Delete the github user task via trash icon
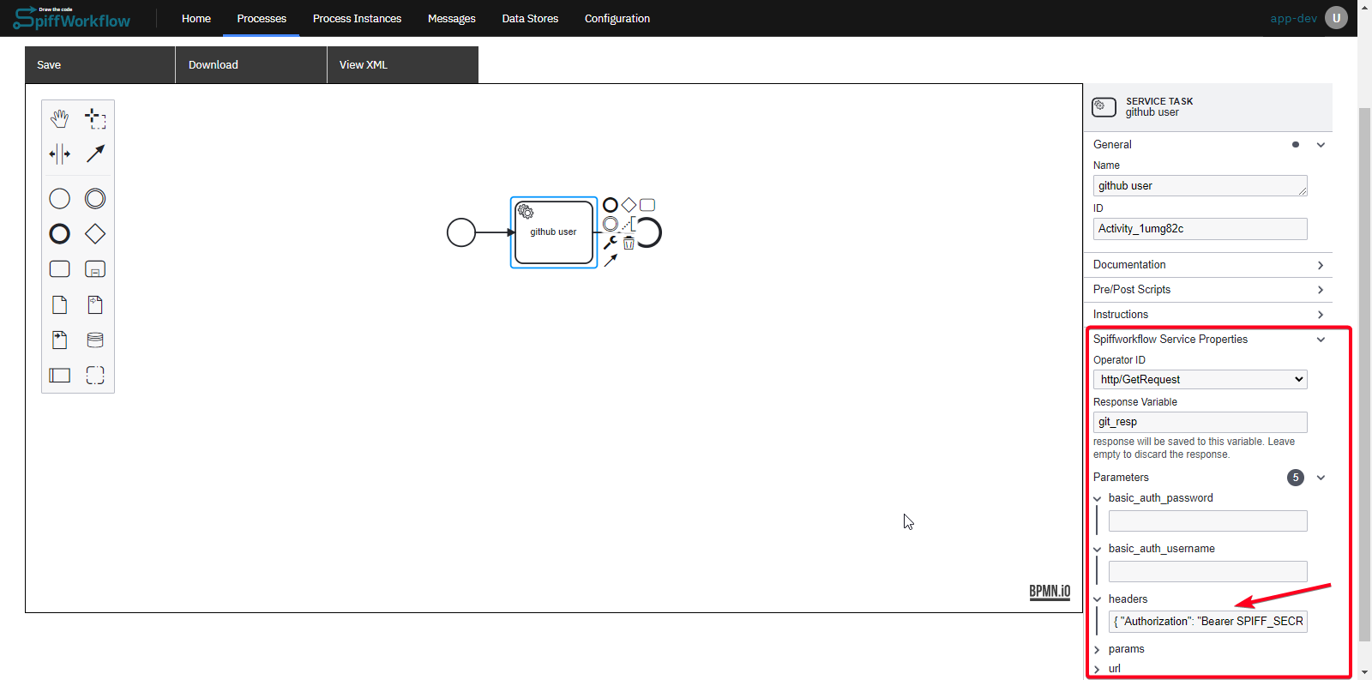 click(629, 243)
